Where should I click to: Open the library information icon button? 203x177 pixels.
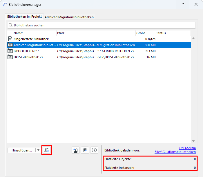[x=94, y=150]
